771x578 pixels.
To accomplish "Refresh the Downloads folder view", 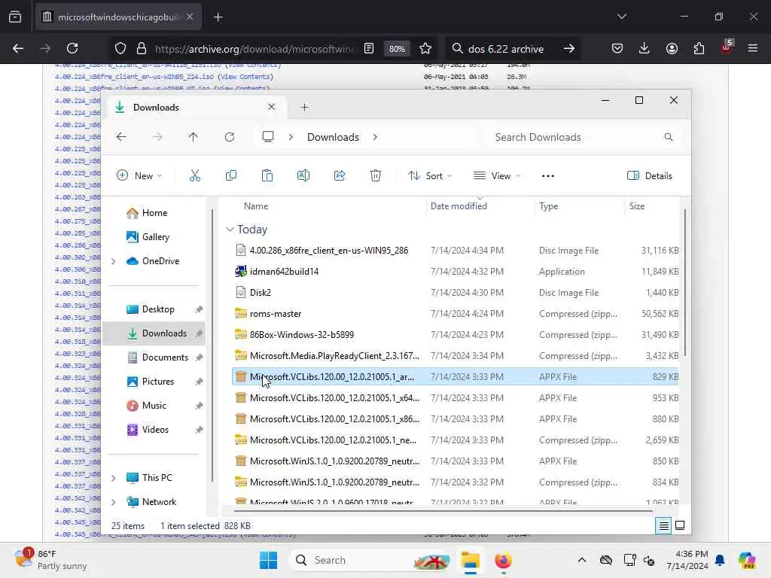I will (x=230, y=137).
